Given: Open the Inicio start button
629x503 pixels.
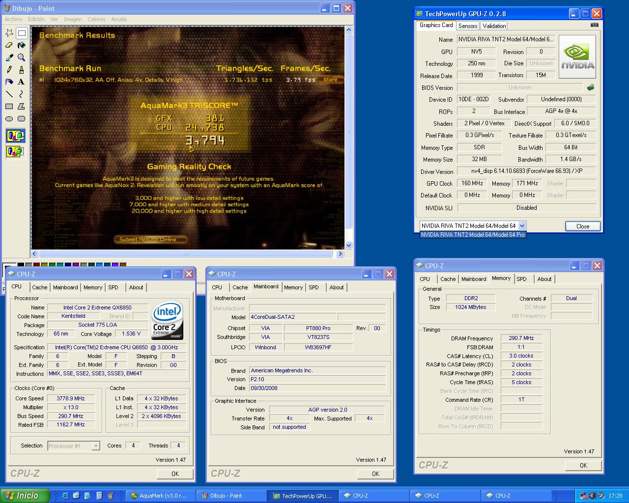Looking at the screenshot, I should point(25,496).
